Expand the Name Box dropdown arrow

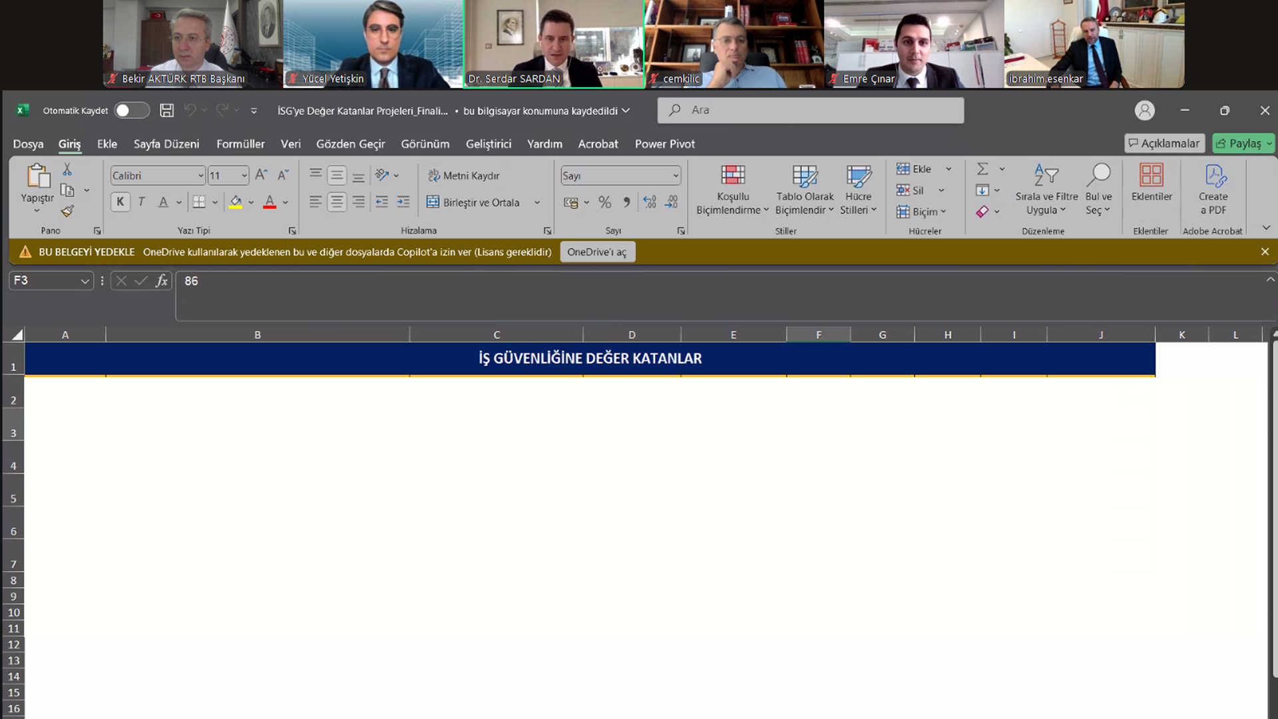85,281
